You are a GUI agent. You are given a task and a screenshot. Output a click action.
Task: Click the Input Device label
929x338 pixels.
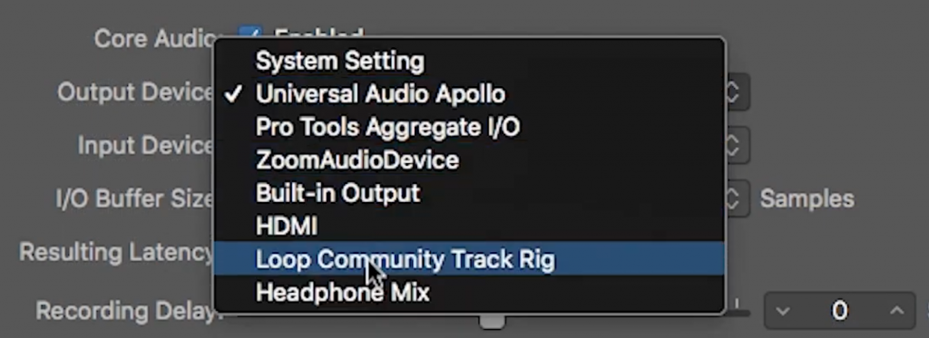[x=146, y=146]
